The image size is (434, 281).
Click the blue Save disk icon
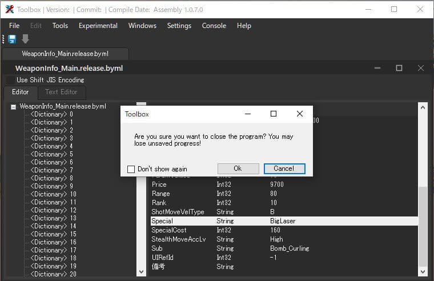[x=12, y=39]
